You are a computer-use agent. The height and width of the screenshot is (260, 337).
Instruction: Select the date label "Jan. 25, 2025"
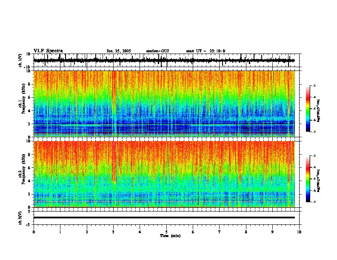pos(119,51)
